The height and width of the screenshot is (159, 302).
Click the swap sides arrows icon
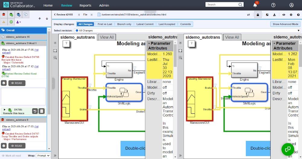(248, 14)
